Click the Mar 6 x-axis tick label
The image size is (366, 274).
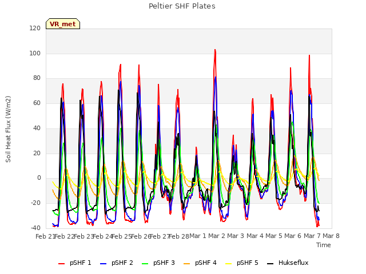point(293,236)
